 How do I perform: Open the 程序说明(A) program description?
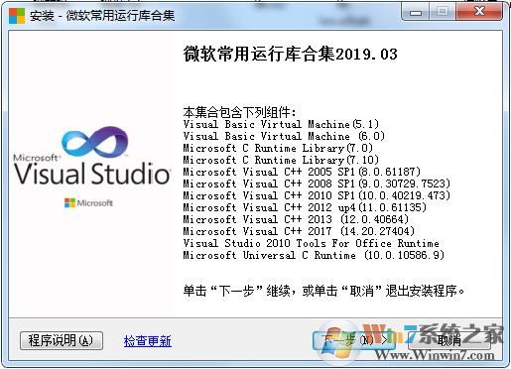click(x=62, y=340)
